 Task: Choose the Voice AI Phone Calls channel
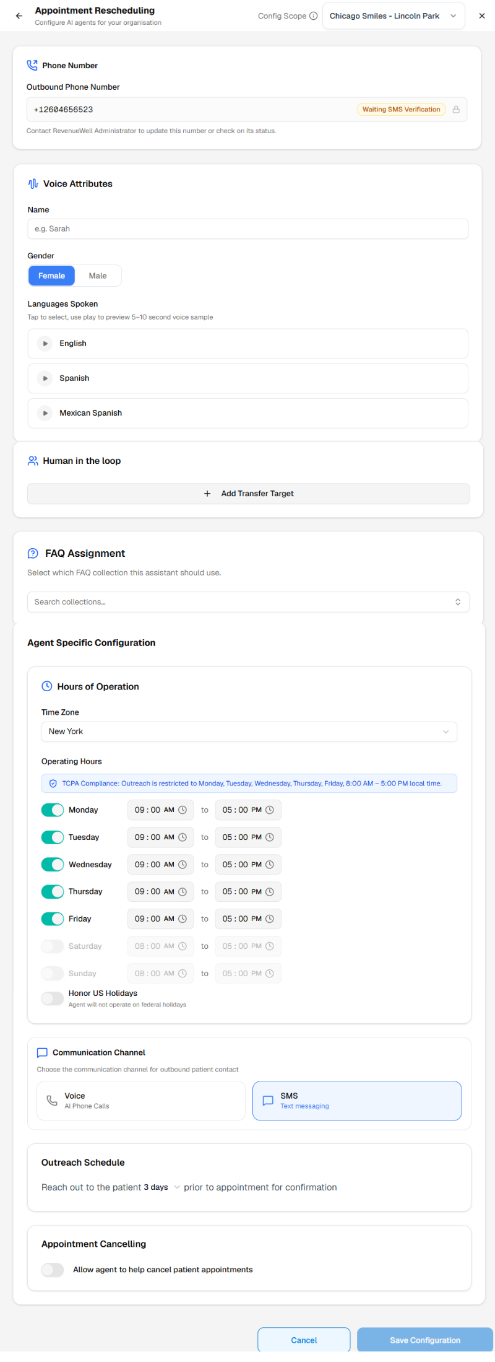pyautogui.click(x=141, y=1101)
